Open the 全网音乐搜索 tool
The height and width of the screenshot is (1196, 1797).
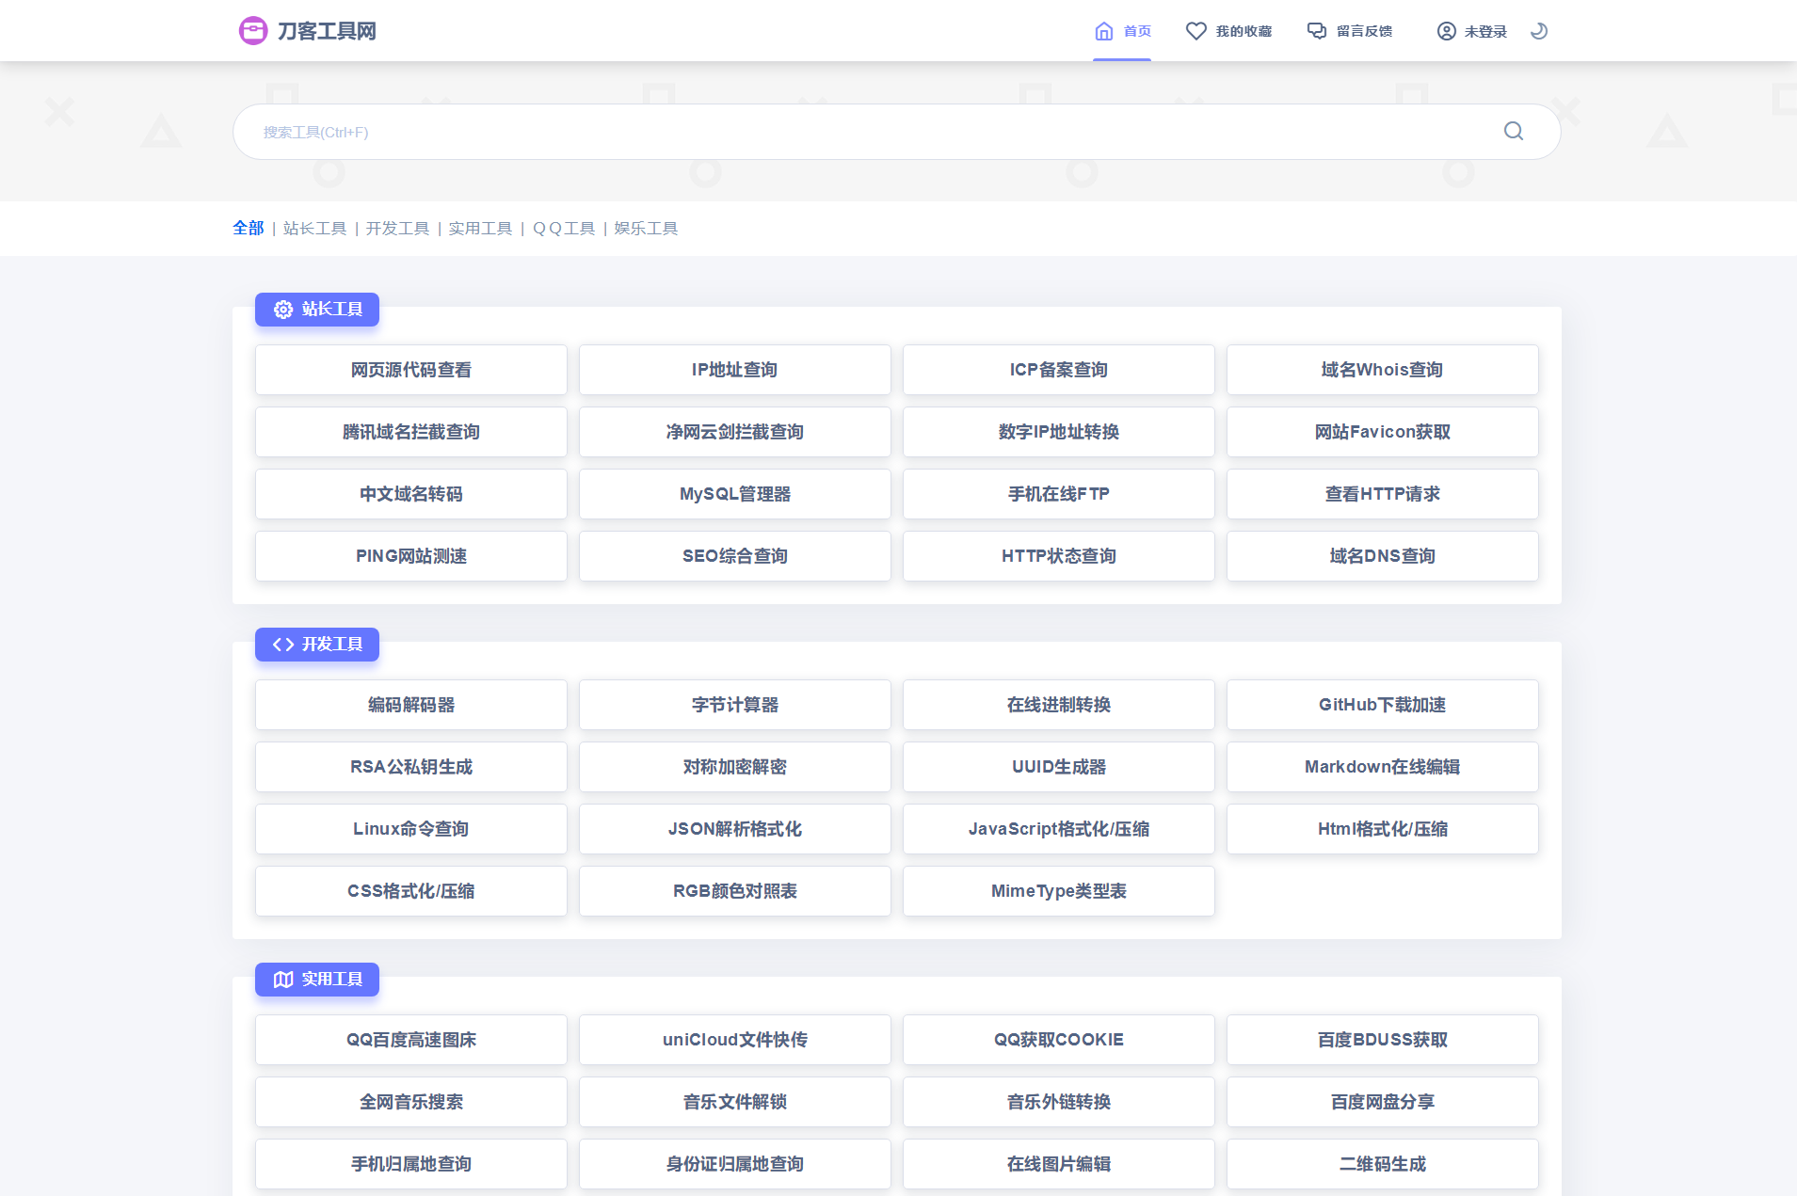411,1102
